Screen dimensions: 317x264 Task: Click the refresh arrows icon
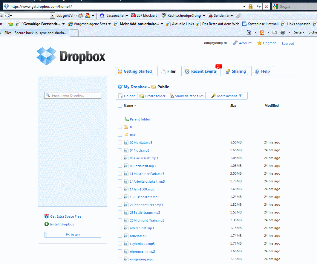tap(258, 7)
